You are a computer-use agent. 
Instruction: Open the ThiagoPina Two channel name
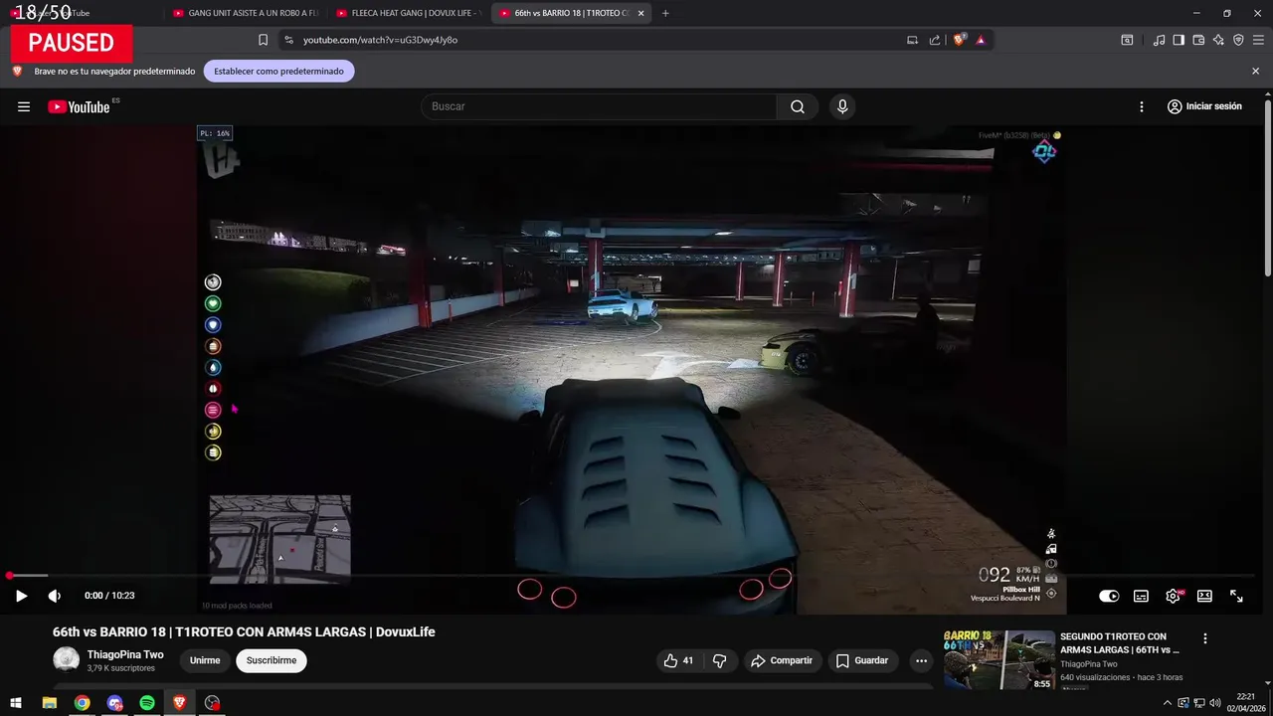[x=125, y=654]
